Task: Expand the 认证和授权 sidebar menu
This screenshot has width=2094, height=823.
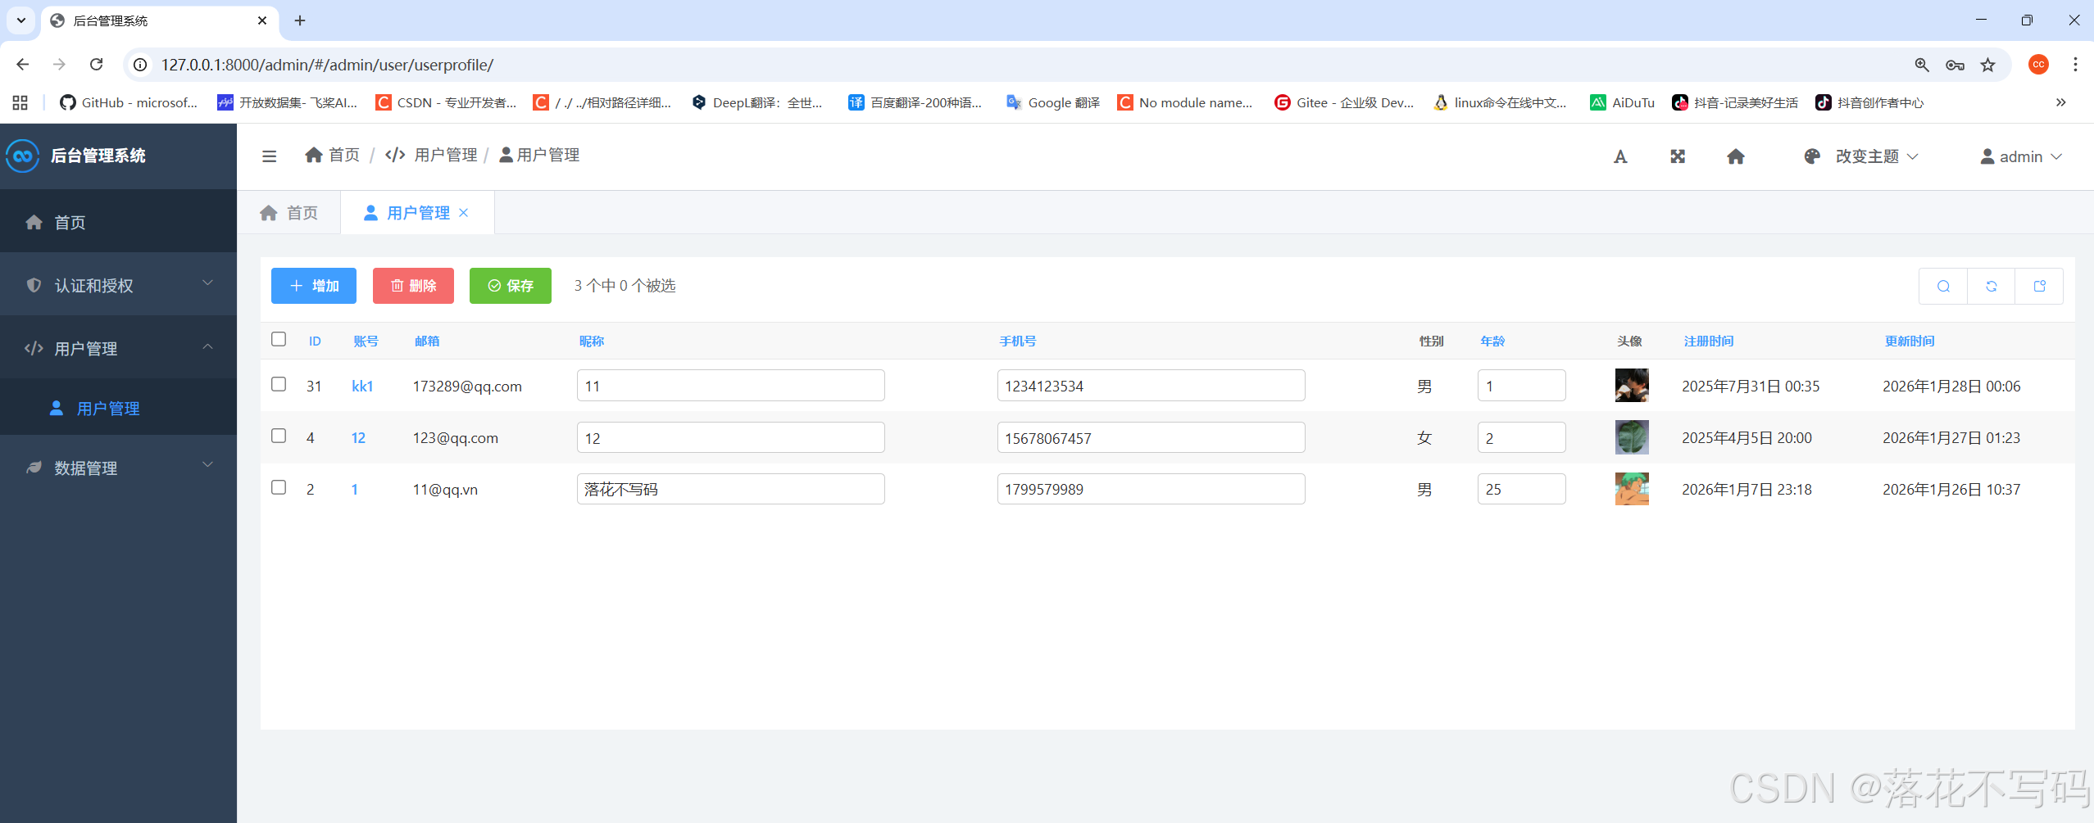Action: click(x=119, y=285)
